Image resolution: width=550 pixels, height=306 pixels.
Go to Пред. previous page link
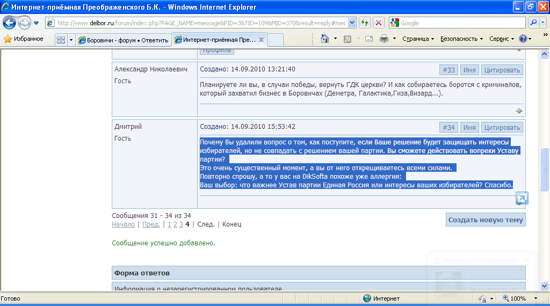click(x=151, y=224)
